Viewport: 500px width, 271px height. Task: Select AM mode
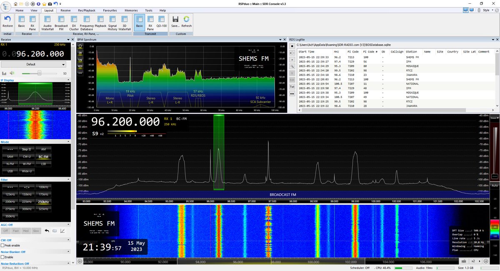[43, 149]
